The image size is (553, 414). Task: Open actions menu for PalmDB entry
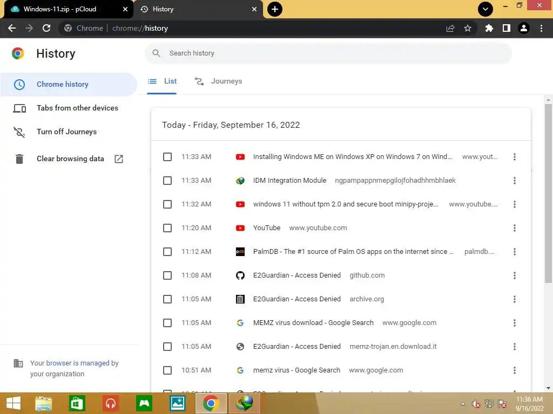515,252
